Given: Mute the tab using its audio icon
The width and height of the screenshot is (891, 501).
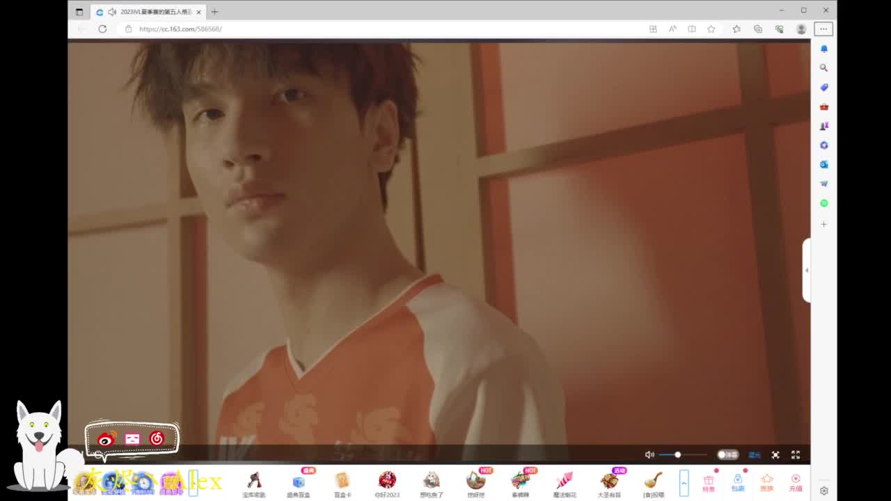Looking at the screenshot, I should pos(112,12).
